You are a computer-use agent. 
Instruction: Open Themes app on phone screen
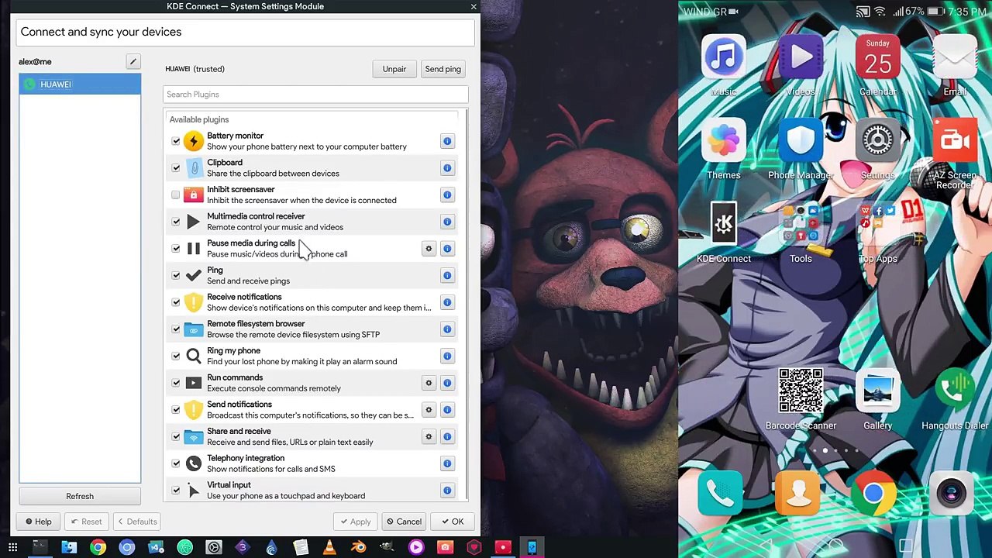(724, 149)
